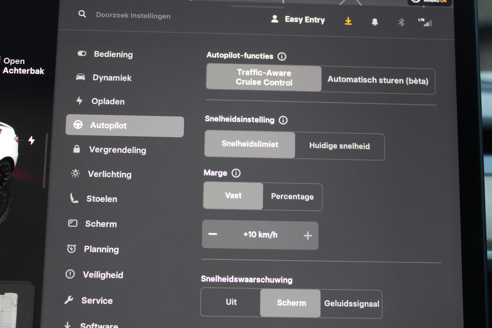The width and height of the screenshot is (492, 328).
Task: Tap the Marge info icon
Action: 236,173
